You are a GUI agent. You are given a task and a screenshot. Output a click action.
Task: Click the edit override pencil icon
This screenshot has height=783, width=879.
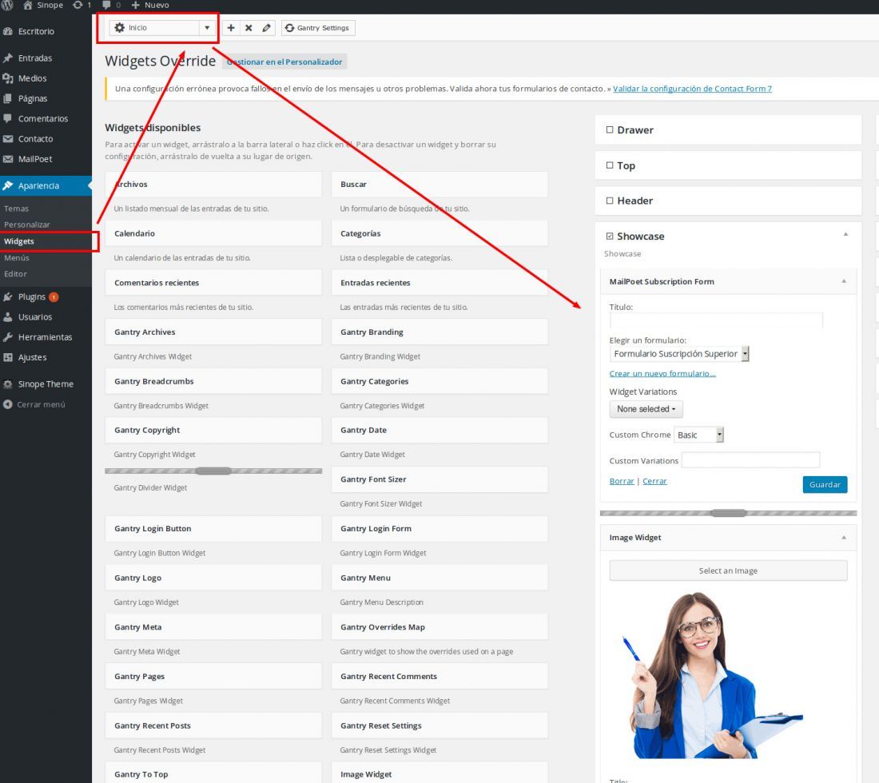[x=266, y=27]
